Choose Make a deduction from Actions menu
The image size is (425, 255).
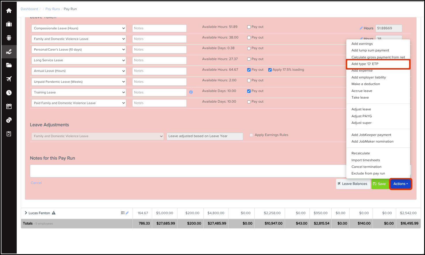tap(366, 84)
